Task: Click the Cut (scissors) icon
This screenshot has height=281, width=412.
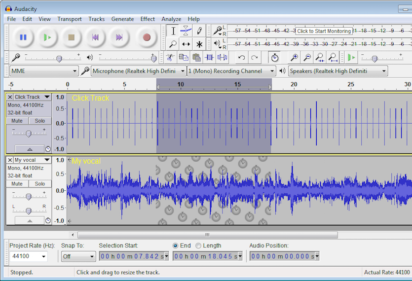Action: pyautogui.click(x=170, y=57)
